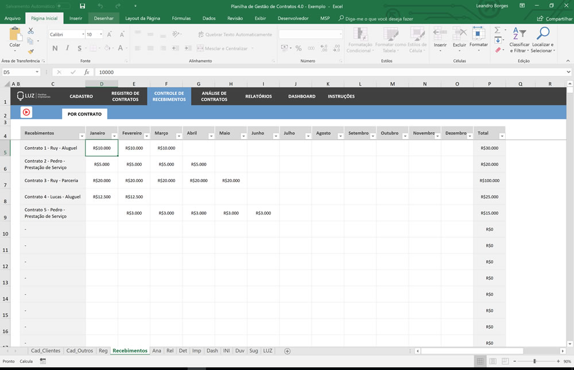Open the Recebimentos filter dropdown

[x=82, y=136]
